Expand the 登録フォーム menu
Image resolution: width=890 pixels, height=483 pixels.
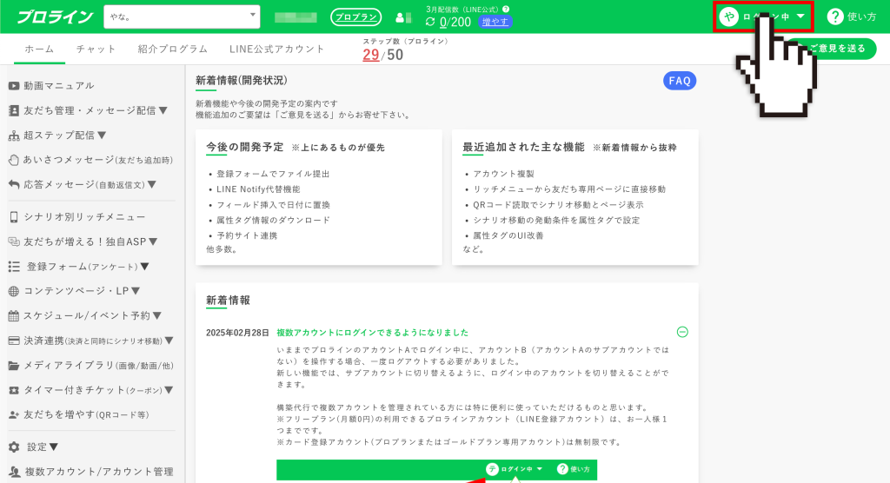88,266
